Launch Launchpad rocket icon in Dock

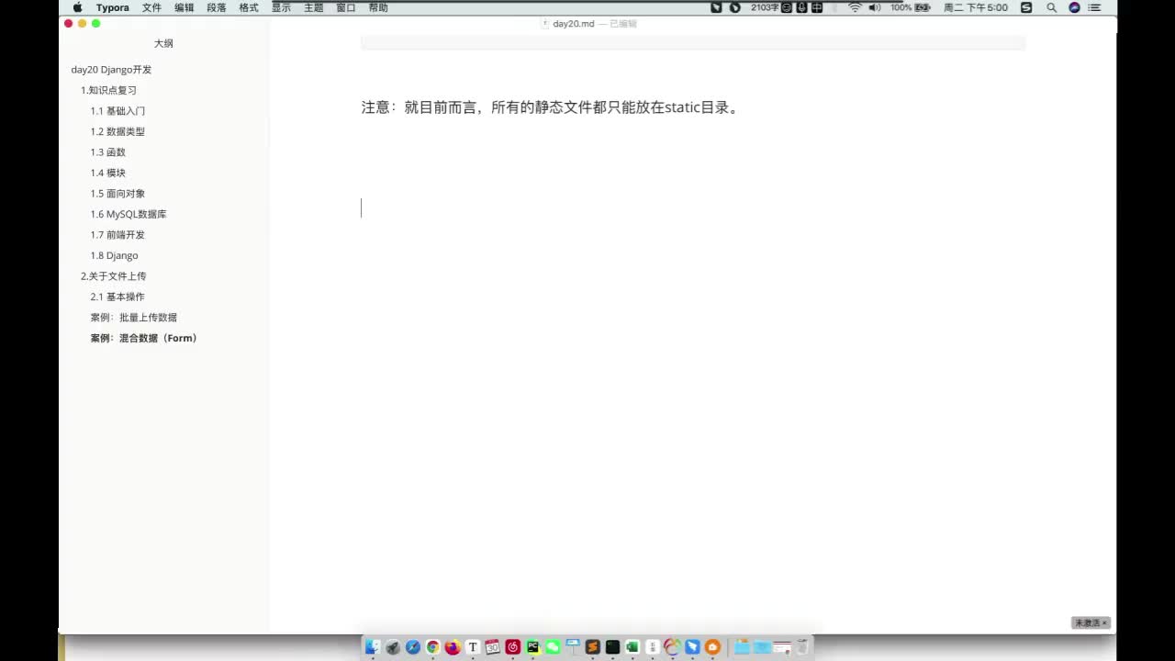[393, 647]
